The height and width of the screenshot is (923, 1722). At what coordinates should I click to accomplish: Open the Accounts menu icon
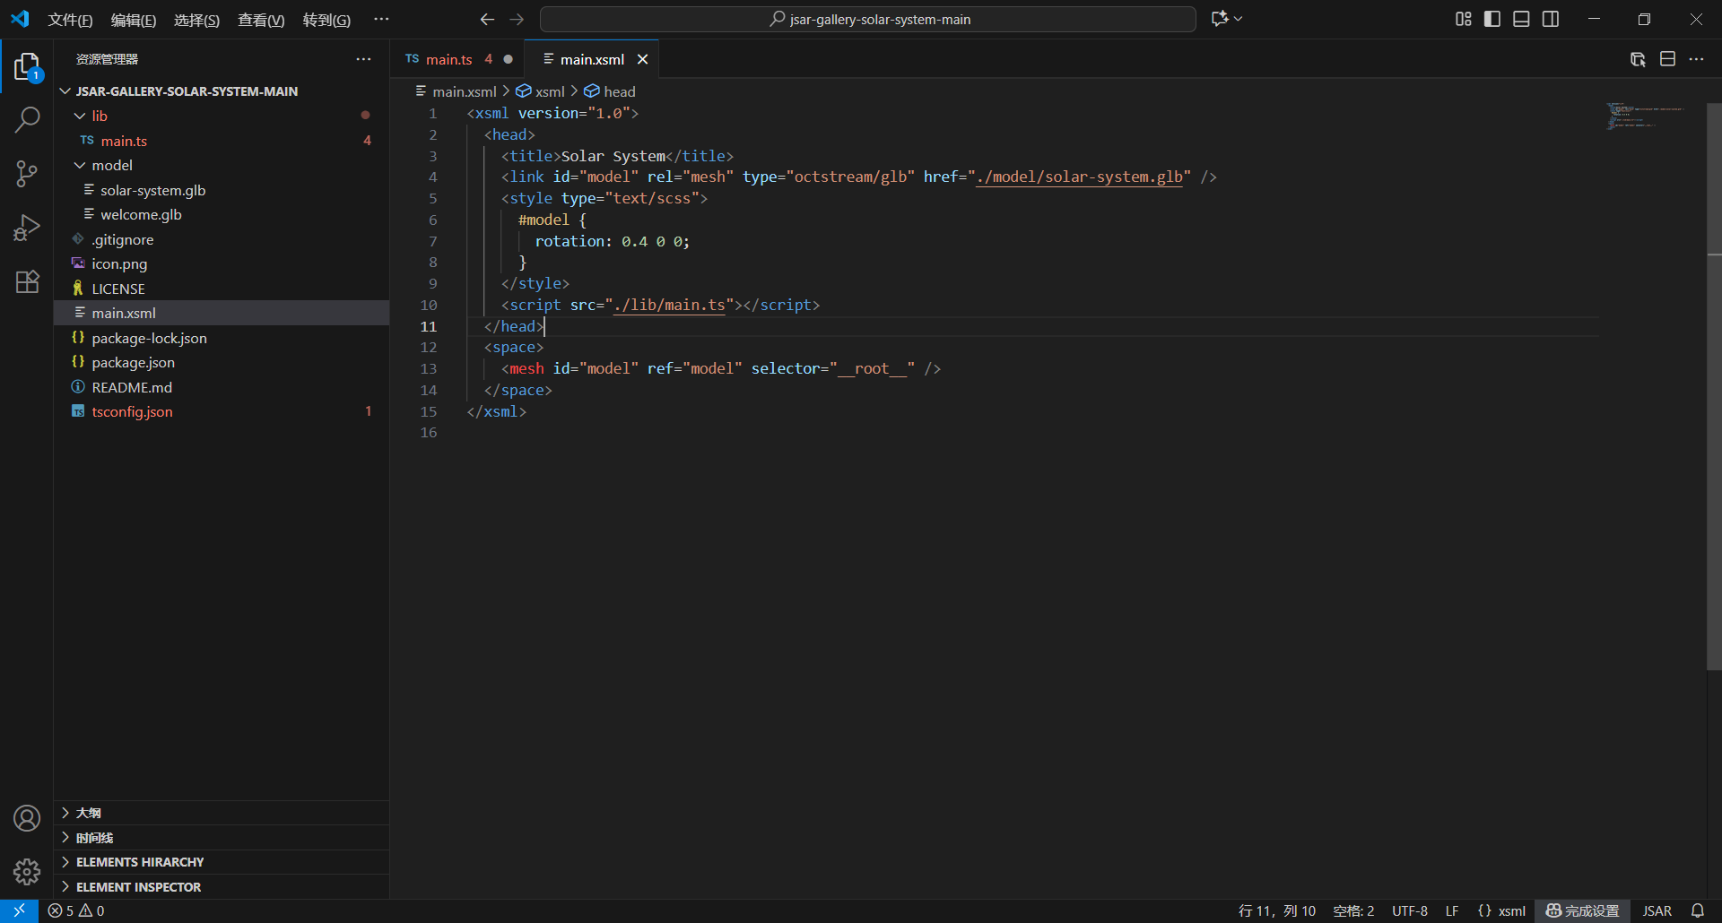pyautogui.click(x=27, y=818)
